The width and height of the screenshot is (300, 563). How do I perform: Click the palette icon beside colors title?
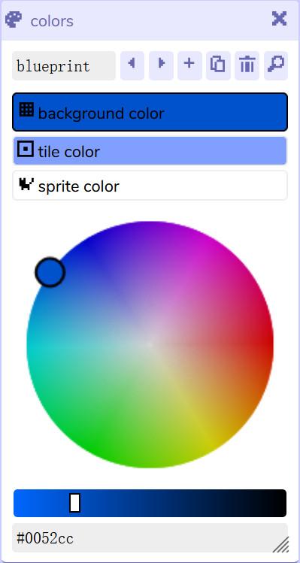[x=14, y=20]
